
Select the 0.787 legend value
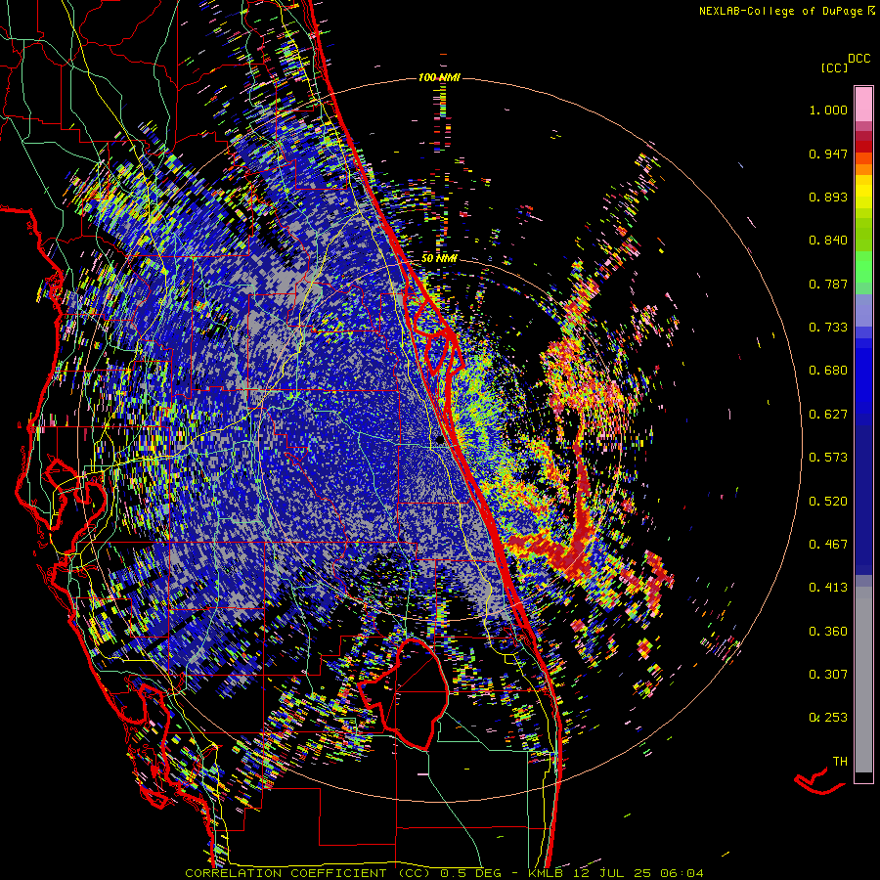tap(828, 284)
